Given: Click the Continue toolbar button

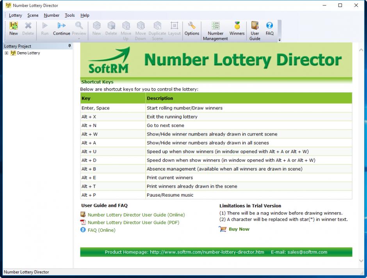Looking at the screenshot, I should (x=62, y=28).
